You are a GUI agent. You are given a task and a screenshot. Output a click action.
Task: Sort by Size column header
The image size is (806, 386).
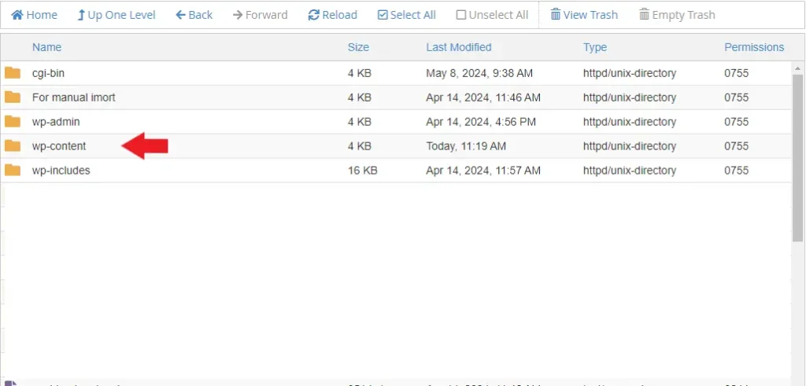358,47
